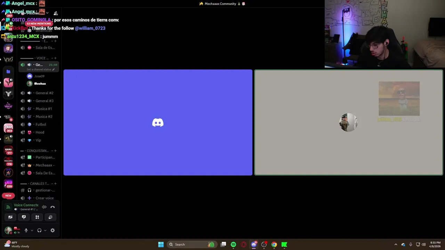Open microphone input options arrow

click(32, 230)
